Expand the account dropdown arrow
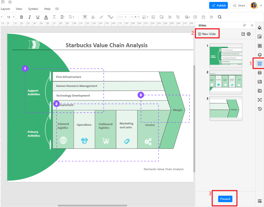The width and height of the screenshot is (264, 207). tap(261, 6)
